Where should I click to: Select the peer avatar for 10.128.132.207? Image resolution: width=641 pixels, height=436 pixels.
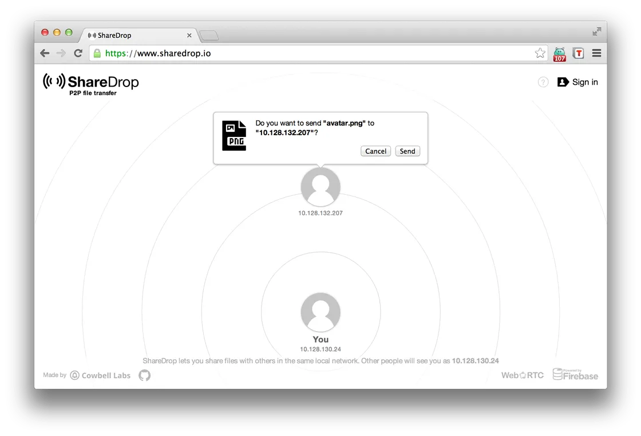pyautogui.click(x=320, y=187)
